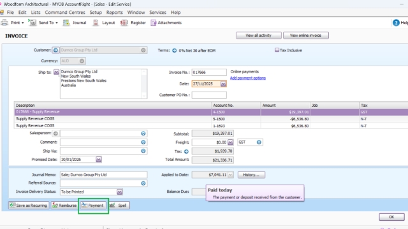This screenshot has width=408, height=229.
Task: Open the Services menu
Action: [x=157, y=13]
